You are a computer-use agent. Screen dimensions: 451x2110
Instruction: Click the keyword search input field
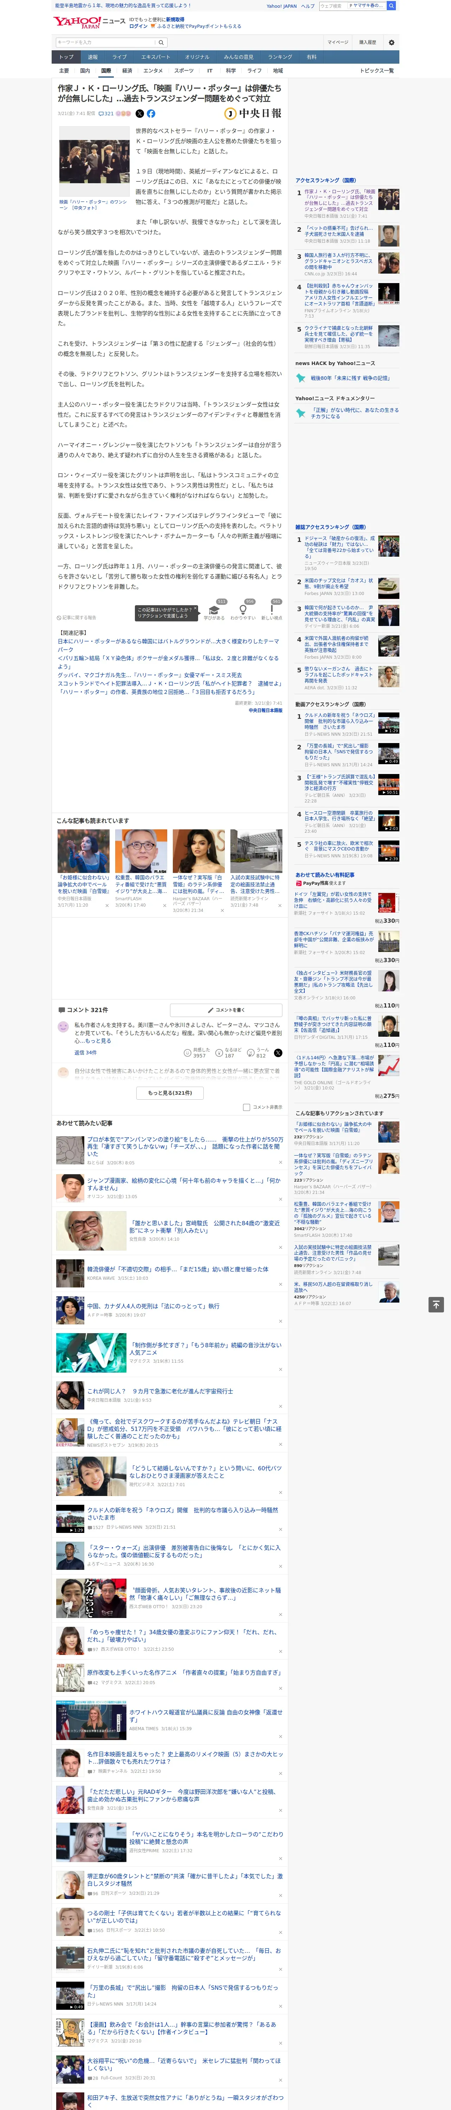click(x=106, y=42)
